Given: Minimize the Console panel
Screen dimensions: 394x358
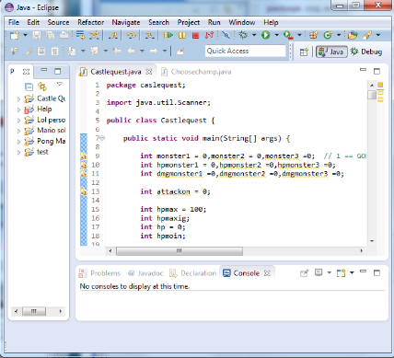Looking at the screenshot, I should (363, 271).
